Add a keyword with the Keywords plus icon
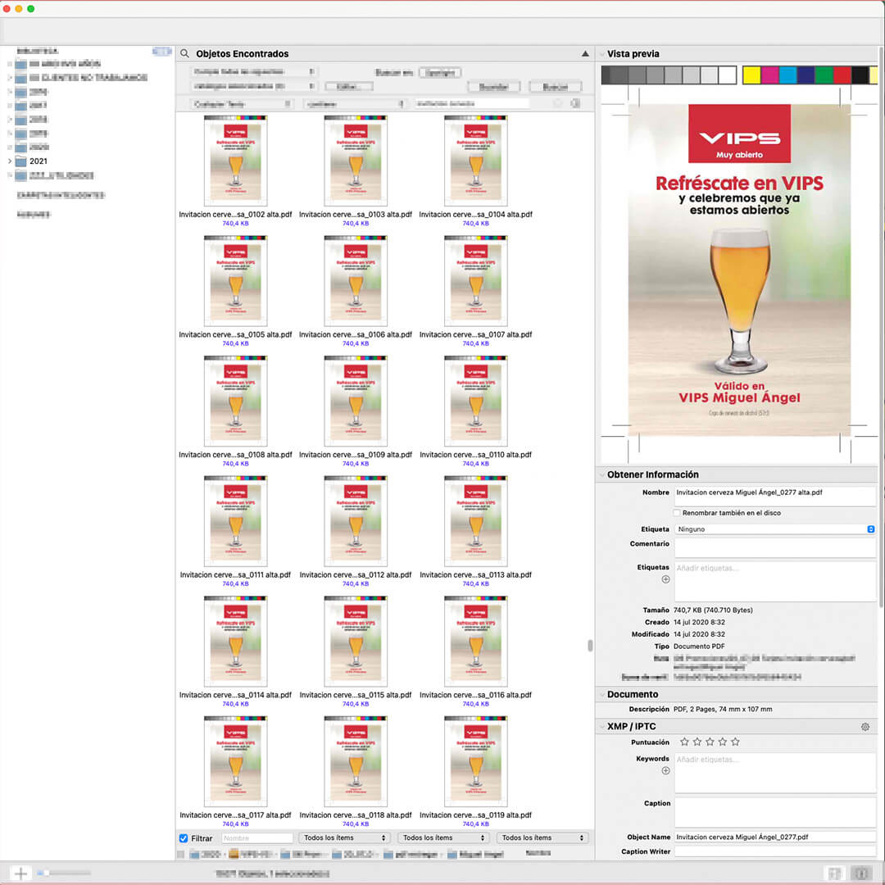The image size is (885, 885). click(x=665, y=770)
